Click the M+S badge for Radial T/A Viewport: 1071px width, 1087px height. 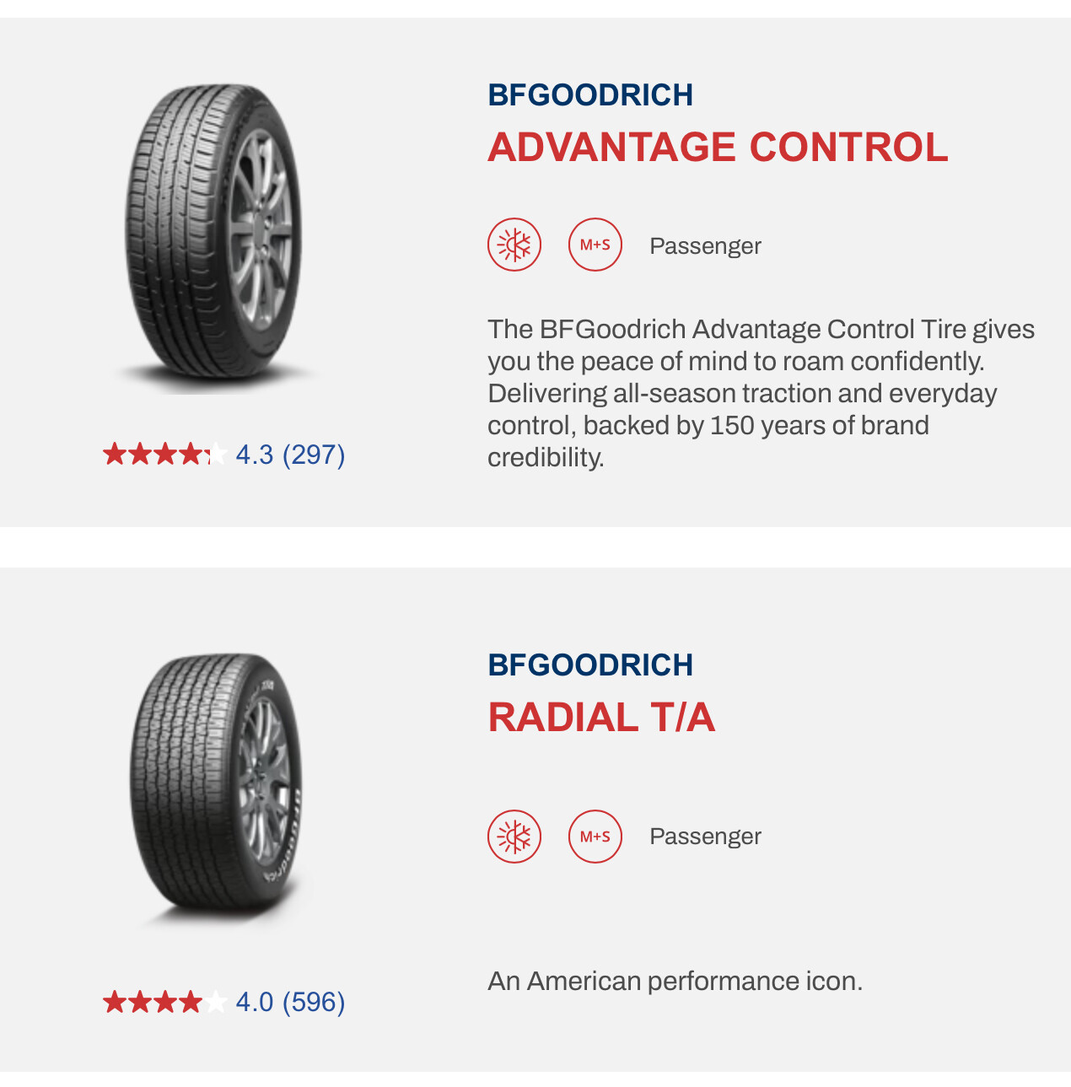click(x=595, y=837)
